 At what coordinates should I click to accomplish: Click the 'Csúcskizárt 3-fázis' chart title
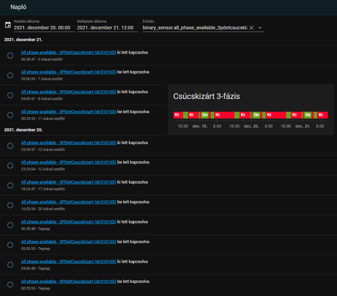click(x=206, y=96)
